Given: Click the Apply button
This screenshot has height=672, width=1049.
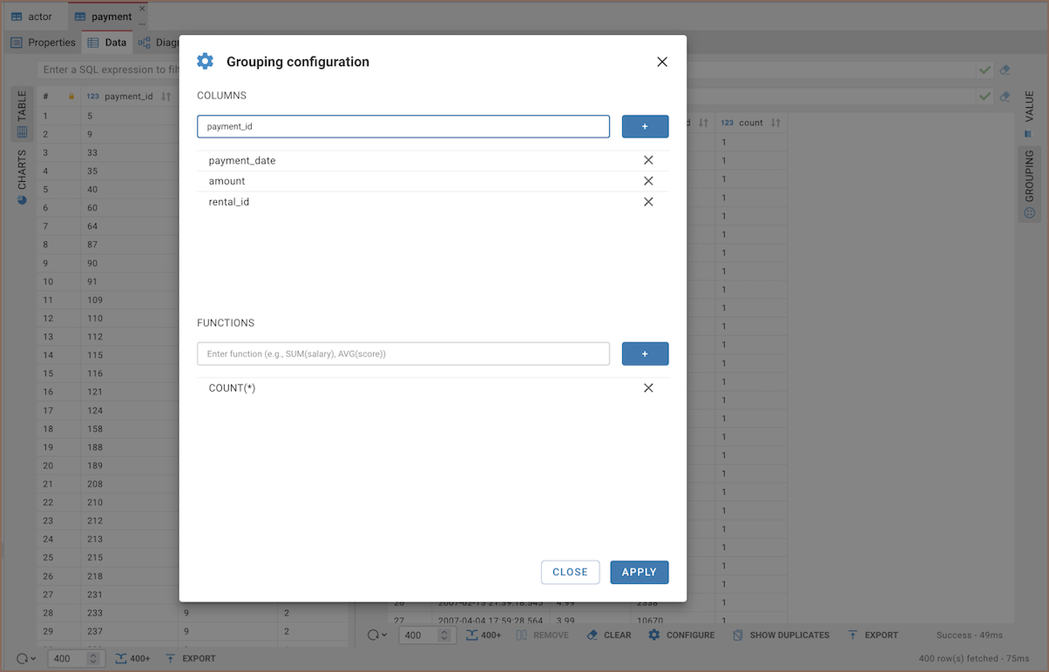Looking at the screenshot, I should coord(639,572).
